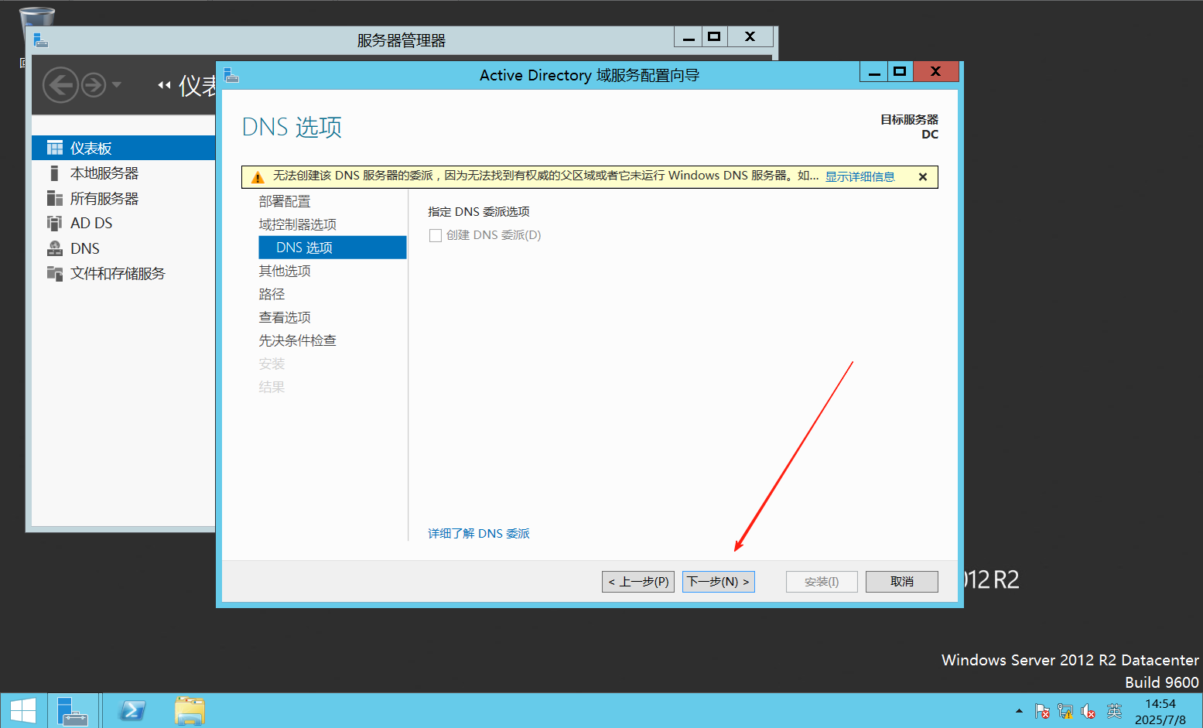Click muted volume tray icon
1203x728 pixels.
(1089, 711)
